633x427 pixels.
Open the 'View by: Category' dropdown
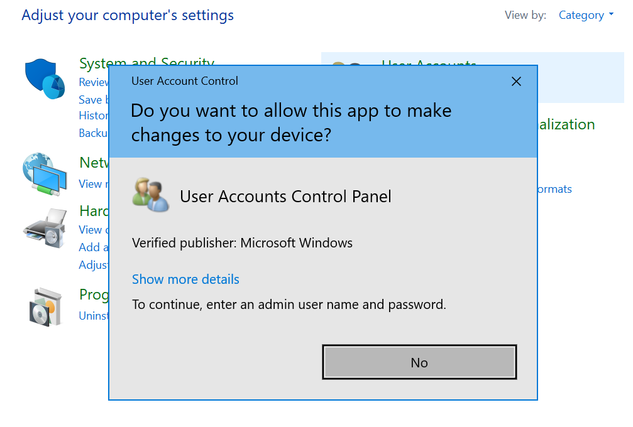click(586, 14)
